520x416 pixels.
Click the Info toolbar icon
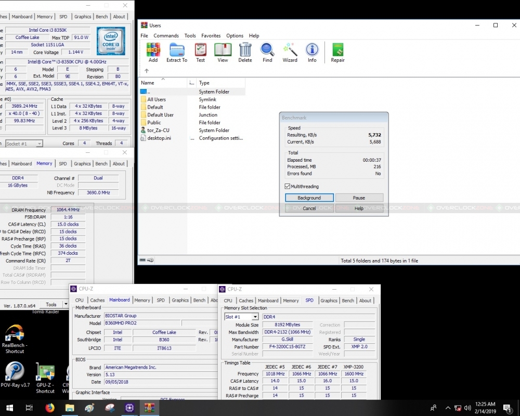pyautogui.click(x=311, y=53)
